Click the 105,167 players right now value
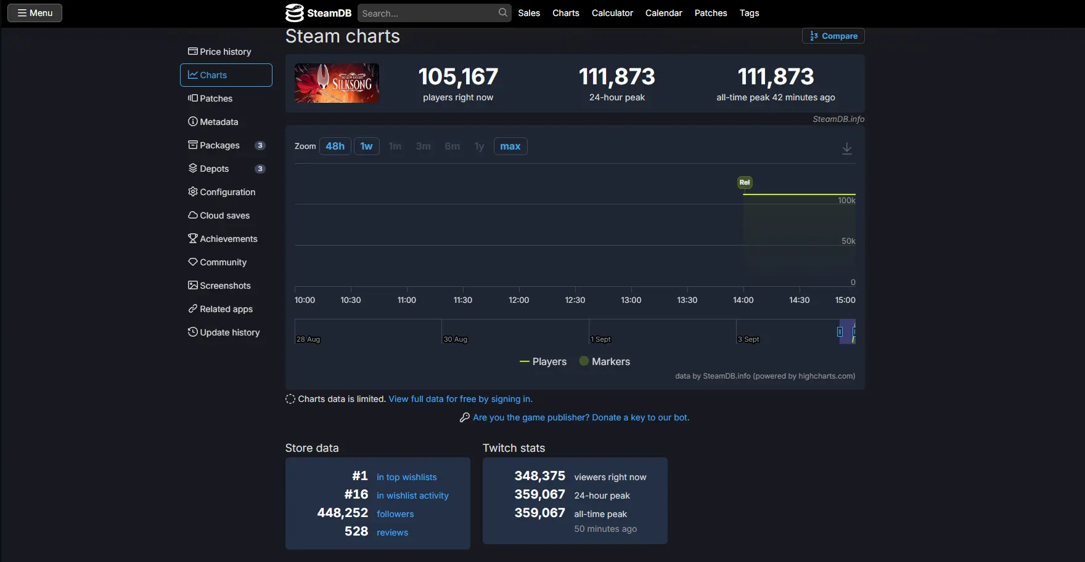The width and height of the screenshot is (1085, 562). [458, 77]
